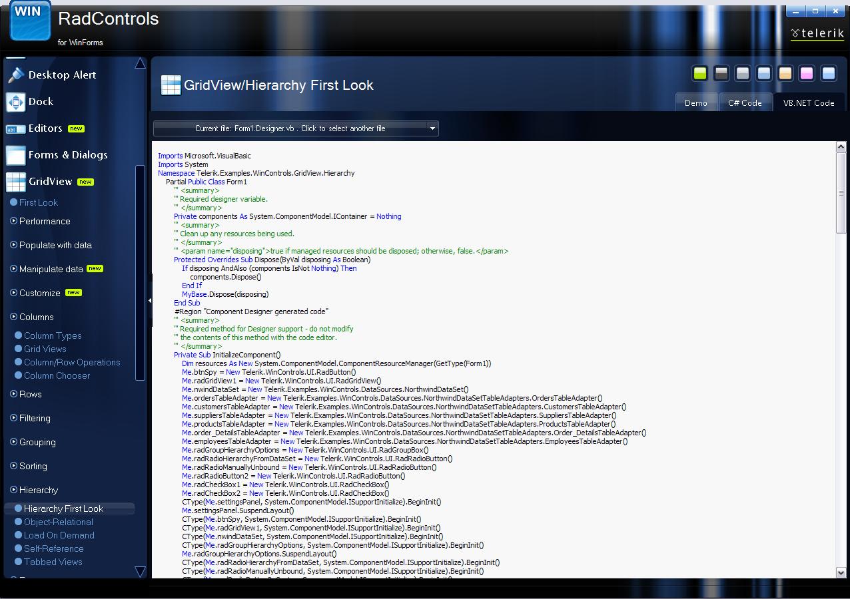Expand the Sorting group
The height and width of the screenshot is (599, 850).
coord(13,466)
